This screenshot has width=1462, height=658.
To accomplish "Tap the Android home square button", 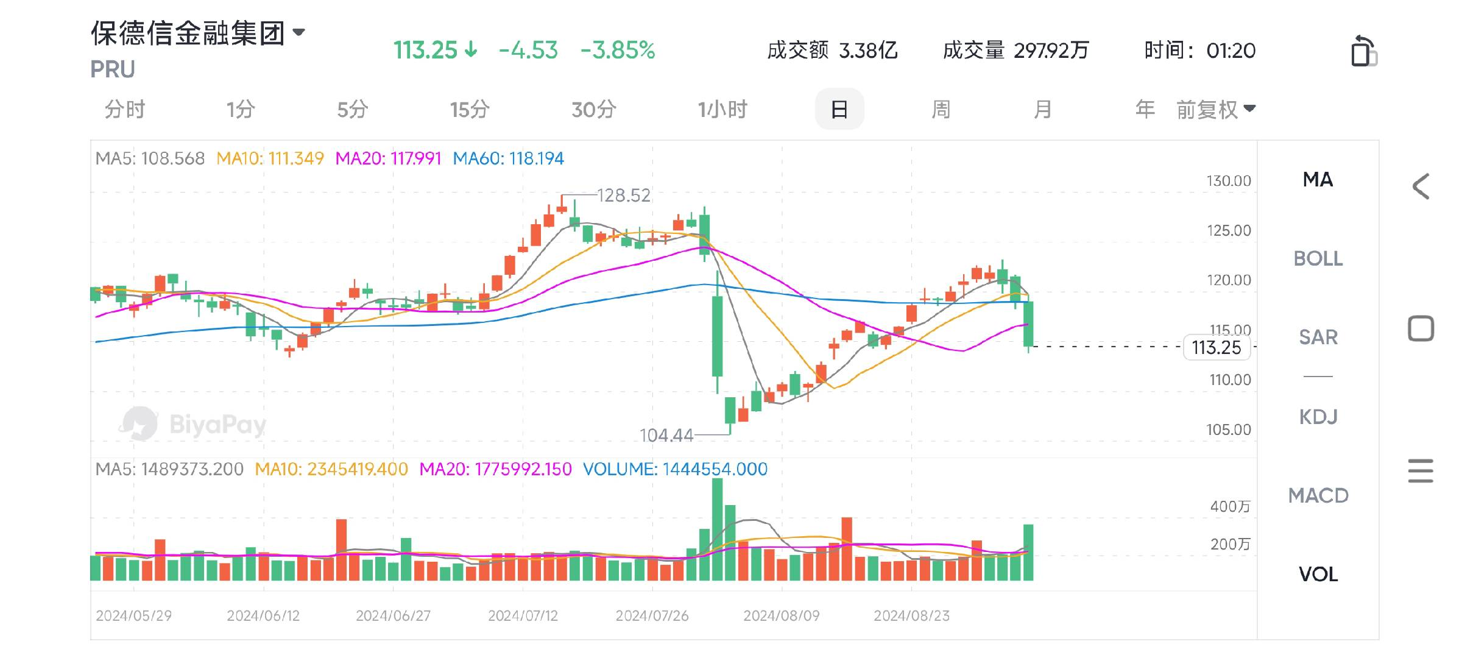I will (1421, 329).
